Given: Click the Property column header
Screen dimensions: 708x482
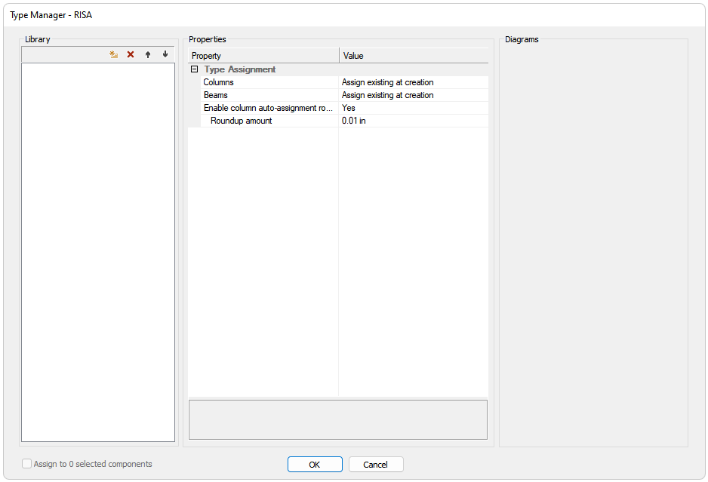Looking at the screenshot, I should (x=263, y=56).
